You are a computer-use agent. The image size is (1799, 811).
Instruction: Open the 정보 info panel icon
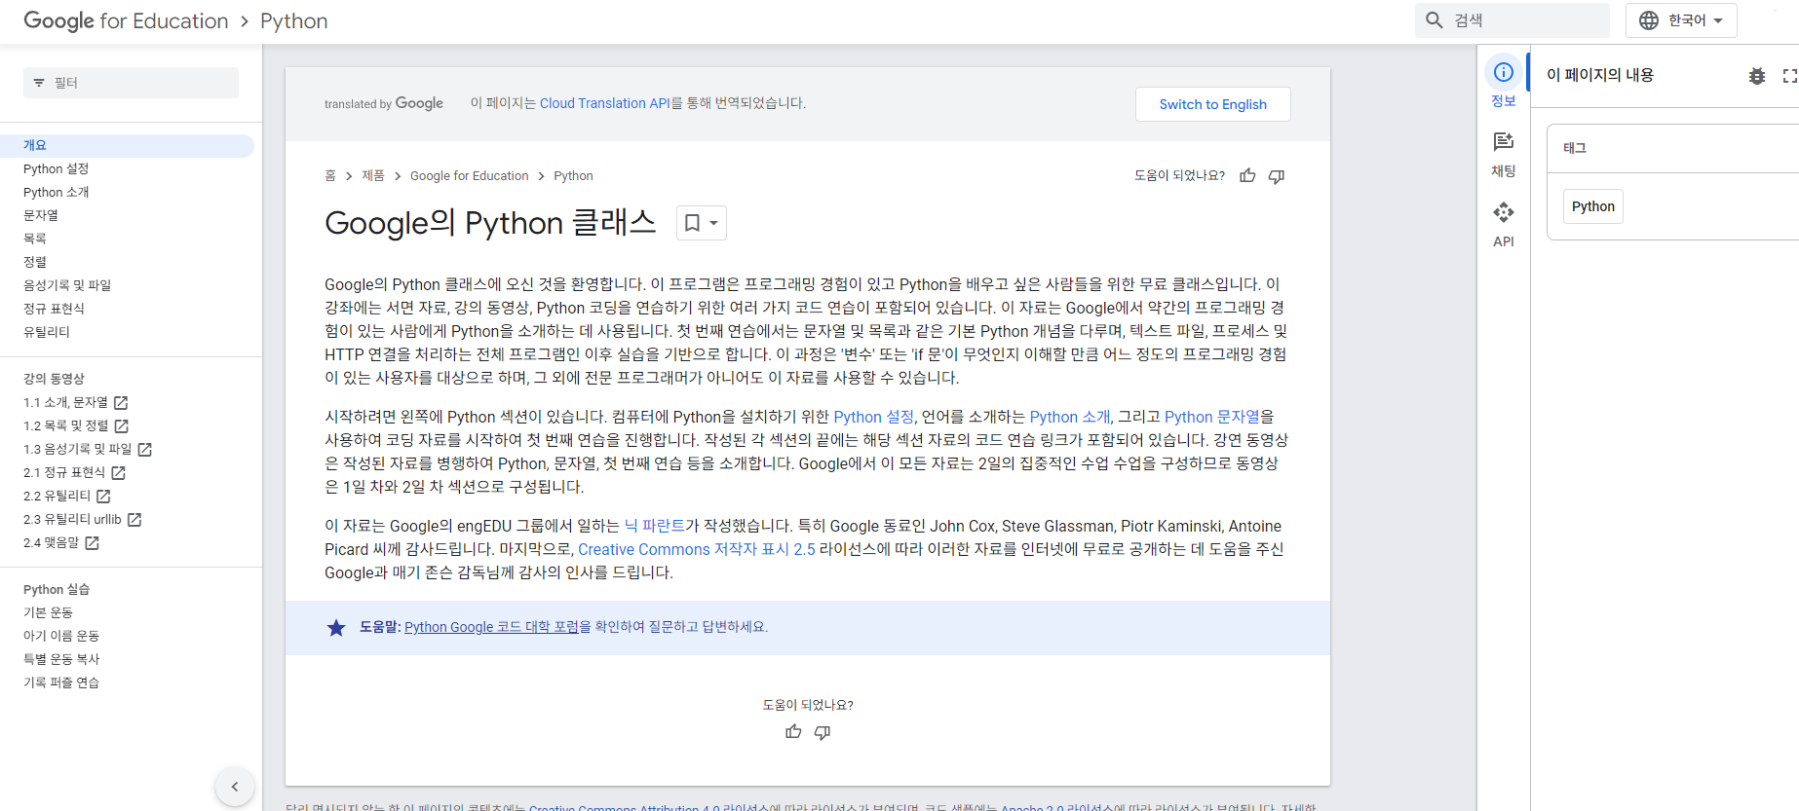click(1504, 72)
